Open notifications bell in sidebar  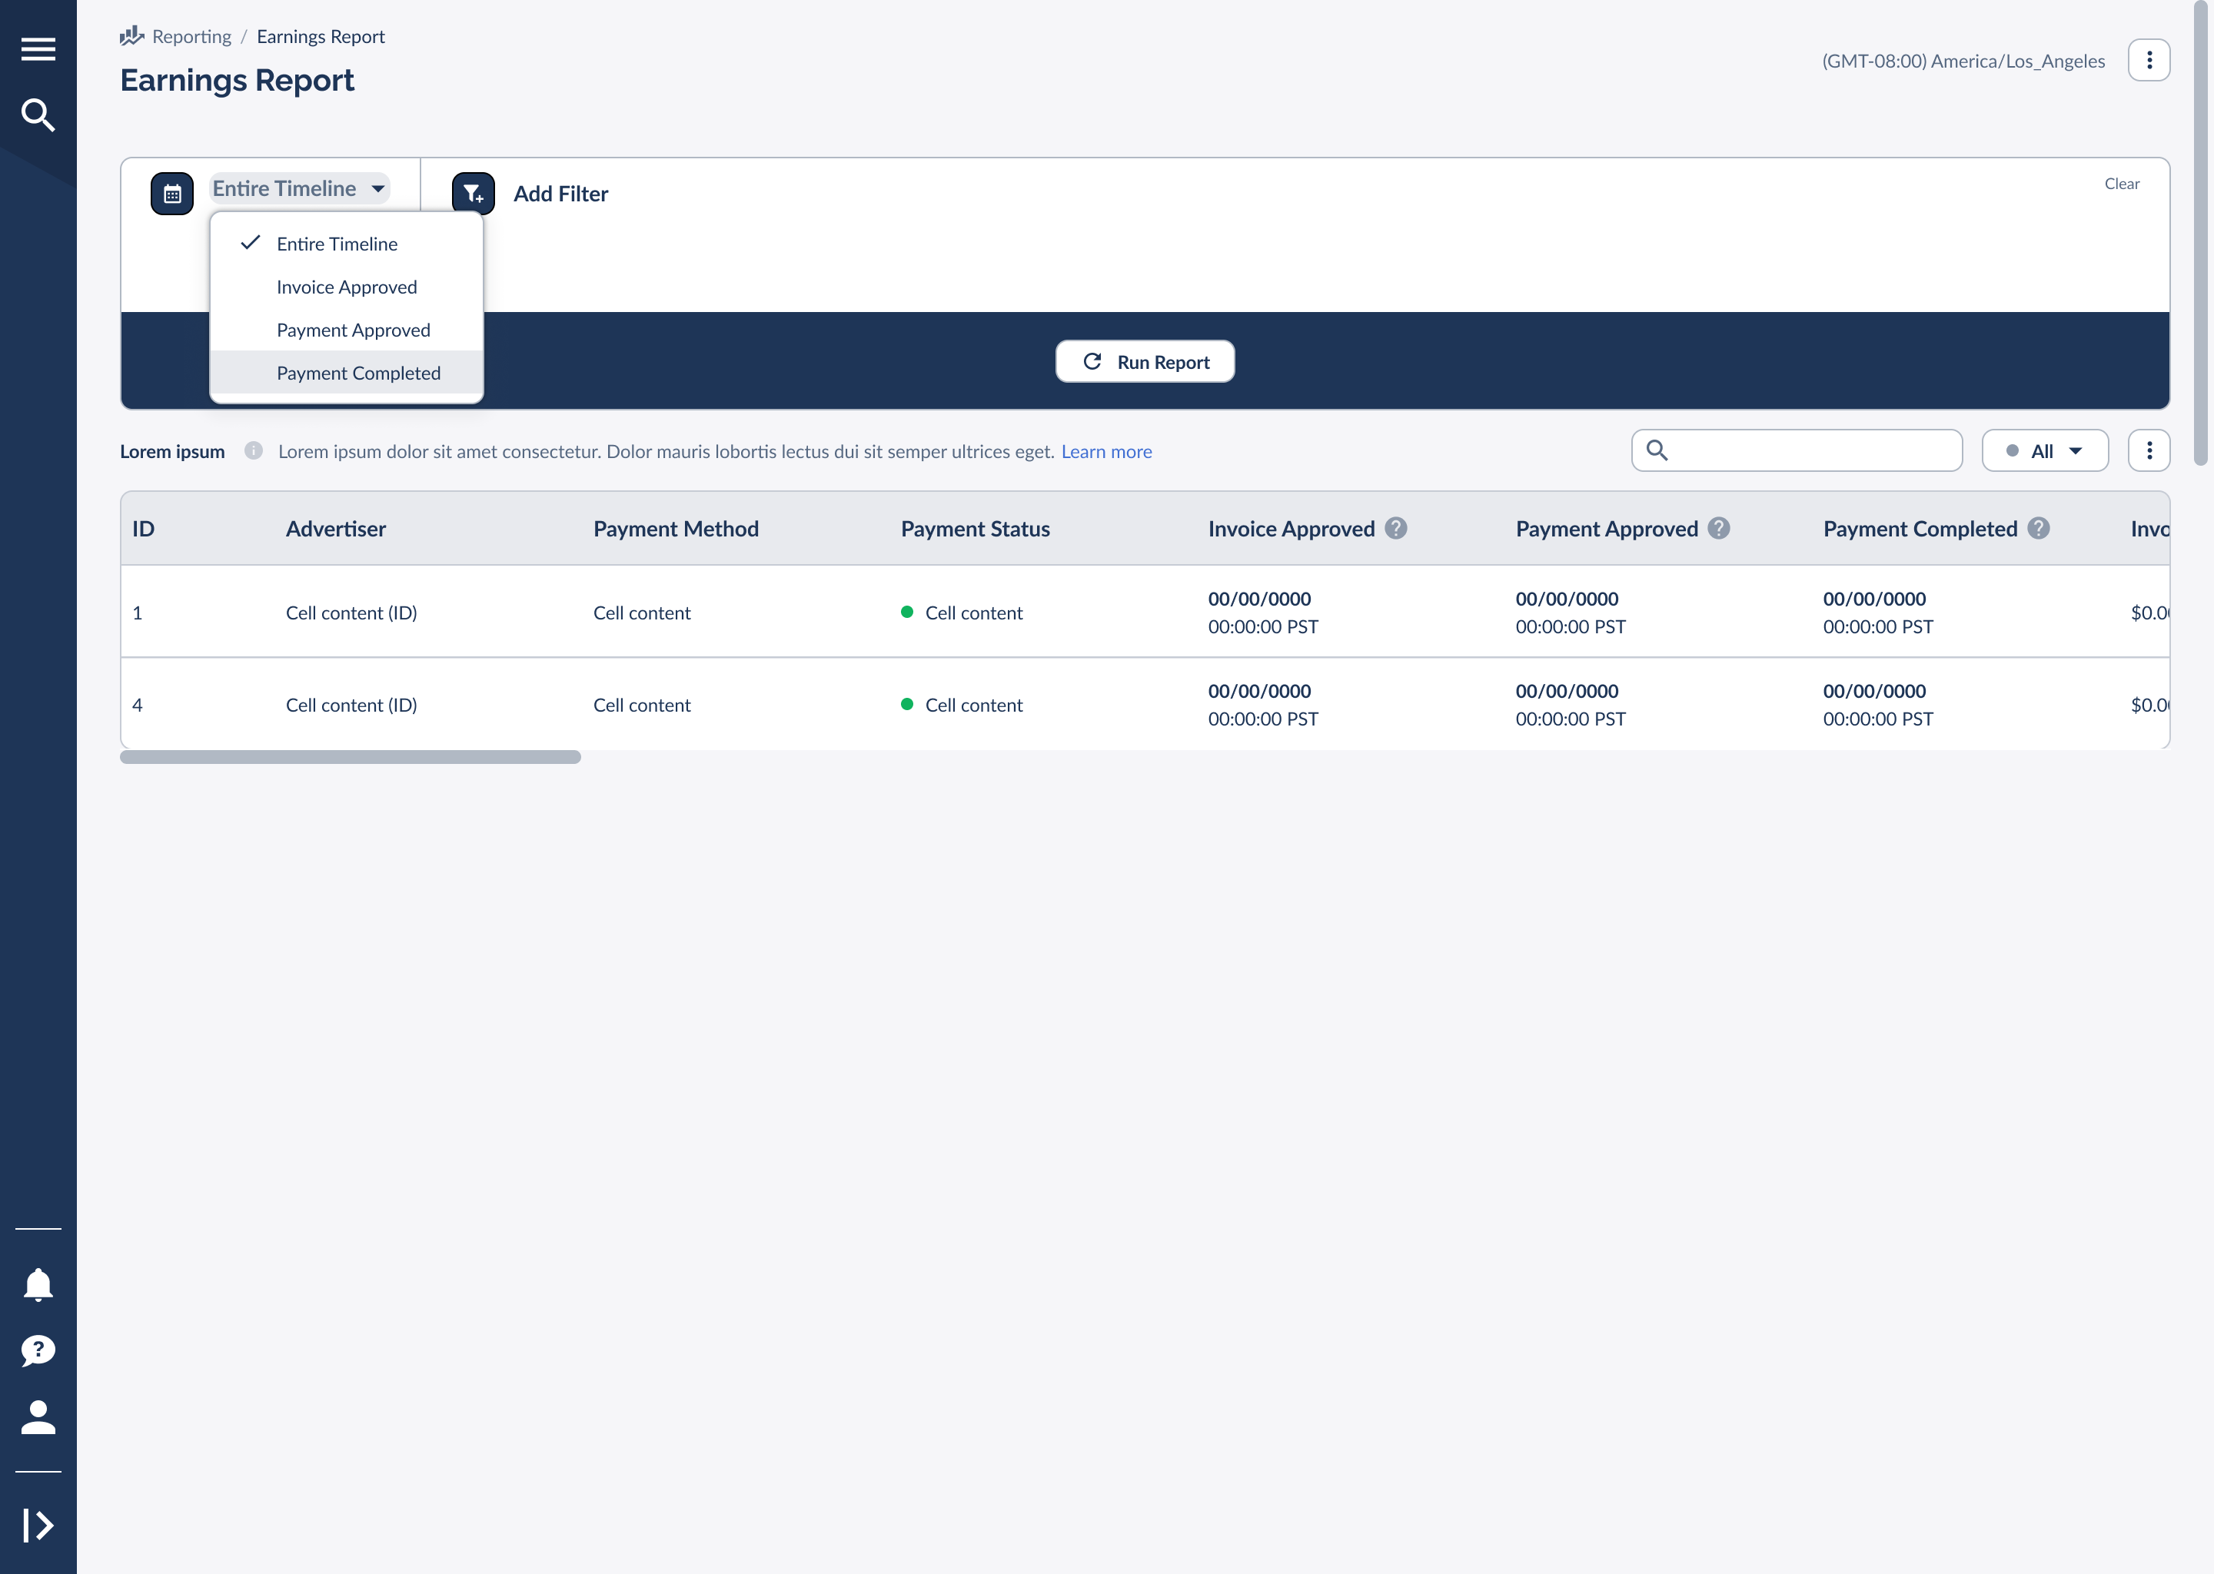click(38, 1284)
